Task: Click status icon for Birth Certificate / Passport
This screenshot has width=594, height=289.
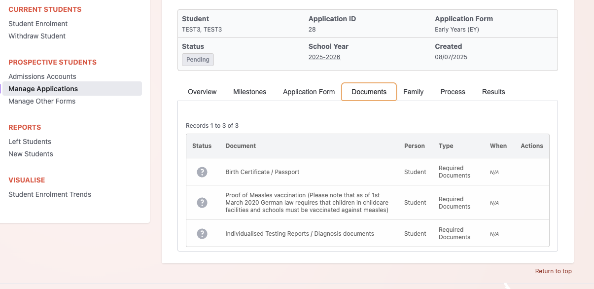Action: [202, 172]
